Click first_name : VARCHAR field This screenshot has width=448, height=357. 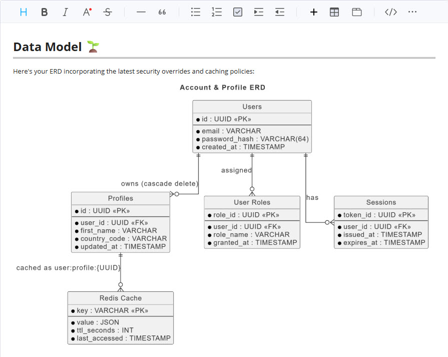(116, 231)
